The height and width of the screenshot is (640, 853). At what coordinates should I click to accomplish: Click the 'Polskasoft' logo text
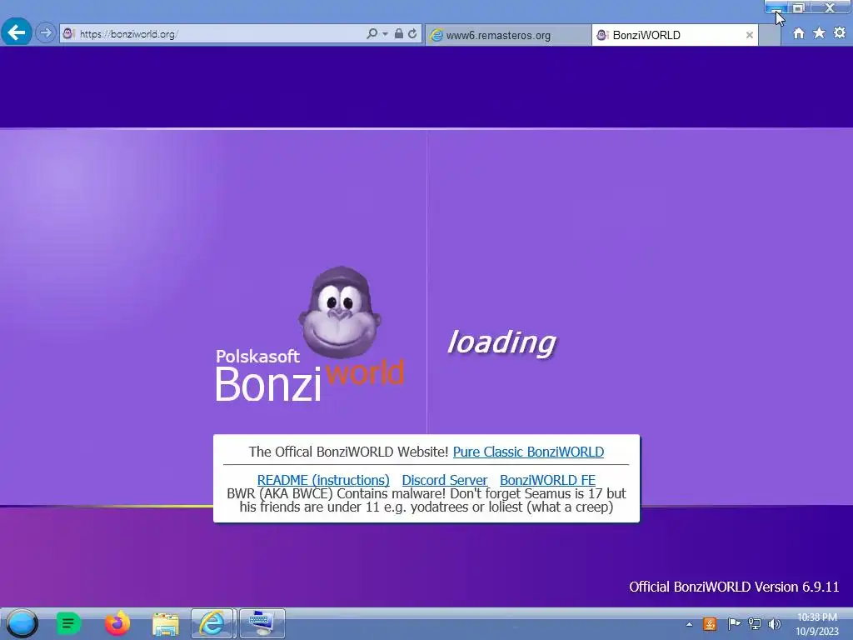pyautogui.click(x=257, y=356)
